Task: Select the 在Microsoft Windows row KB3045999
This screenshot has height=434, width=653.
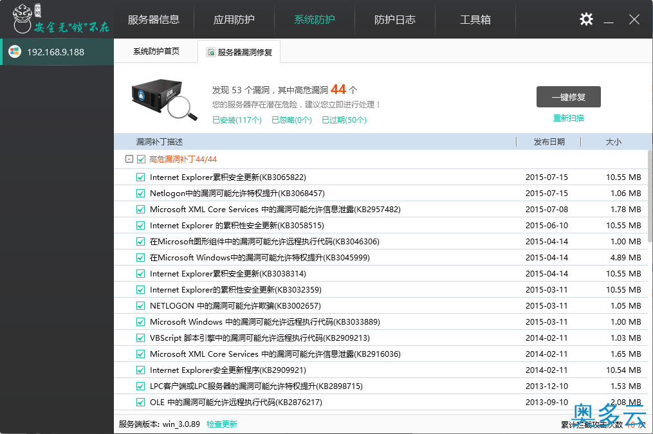Action: 381,258
